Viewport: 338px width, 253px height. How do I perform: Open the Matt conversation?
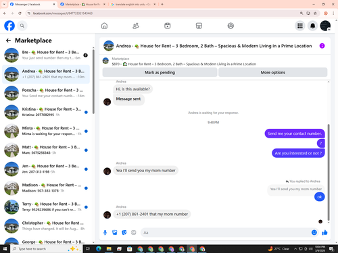coord(46,150)
